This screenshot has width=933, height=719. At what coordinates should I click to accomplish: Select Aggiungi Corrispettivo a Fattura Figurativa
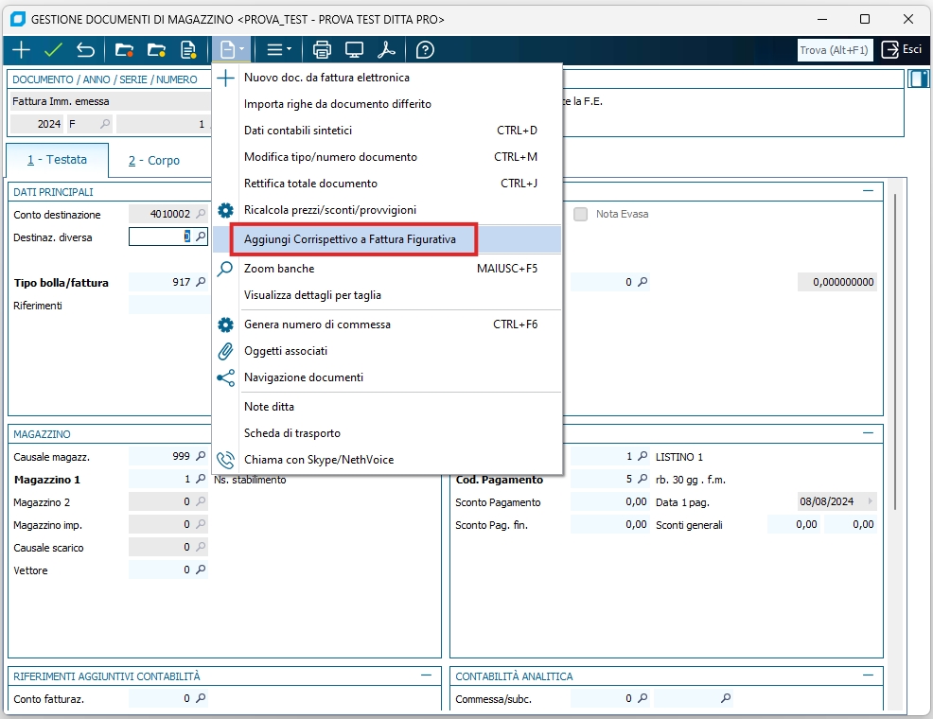tap(350, 239)
